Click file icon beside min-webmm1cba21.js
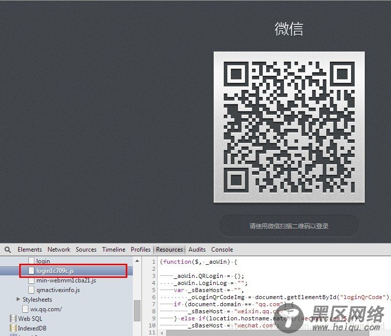Image resolution: width=391 pixels, height=336 pixels. 31,280
